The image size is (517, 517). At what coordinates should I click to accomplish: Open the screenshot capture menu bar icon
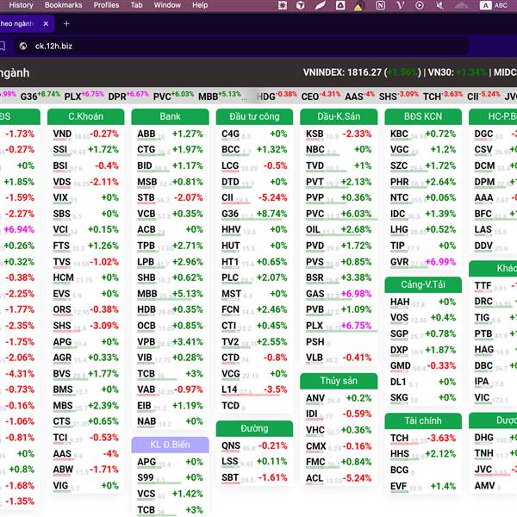click(x=283, y=5)
